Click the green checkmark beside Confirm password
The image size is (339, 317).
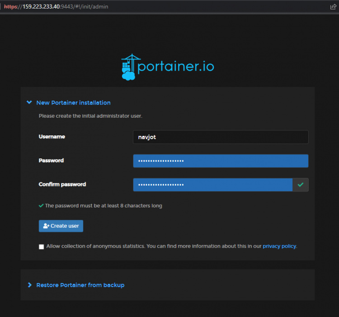[x=301, y=185]
